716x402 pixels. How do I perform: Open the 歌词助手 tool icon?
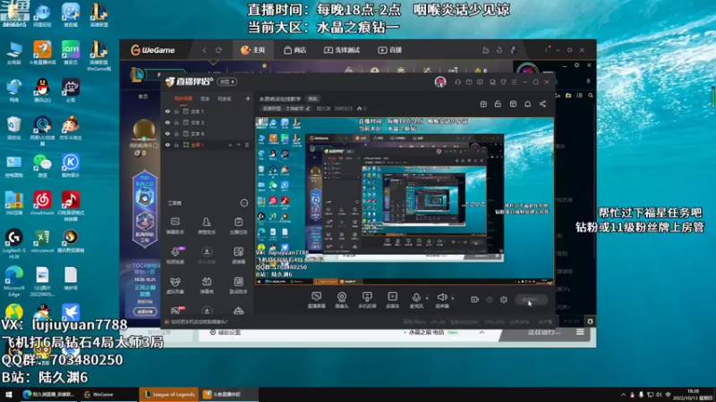coord(238,286)
